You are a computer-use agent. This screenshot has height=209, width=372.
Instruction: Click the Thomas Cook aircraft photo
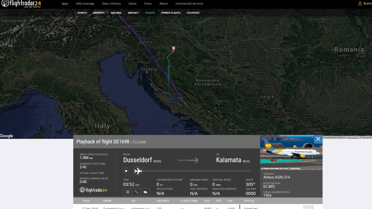click(291, 153)
